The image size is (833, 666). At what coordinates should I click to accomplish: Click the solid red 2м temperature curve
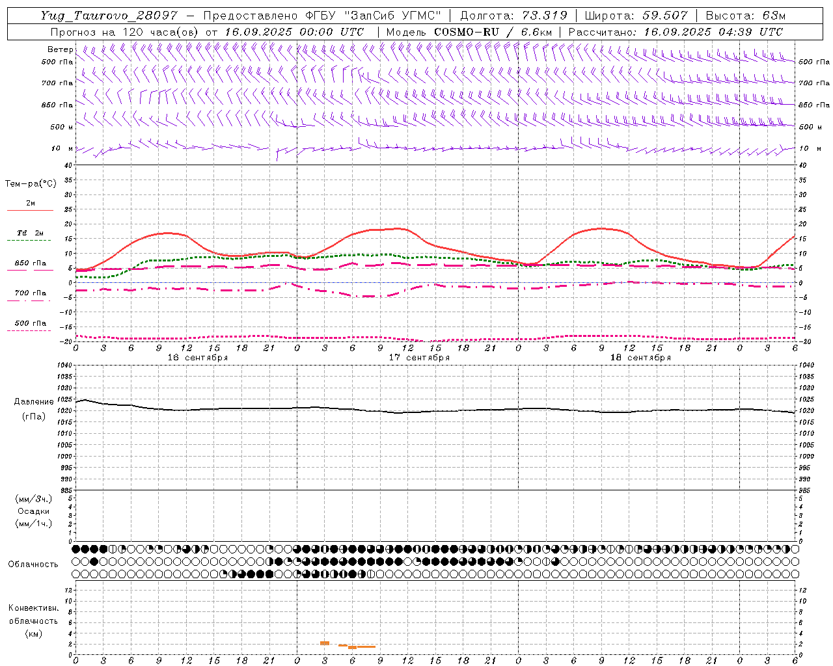[x=435, y=248]
